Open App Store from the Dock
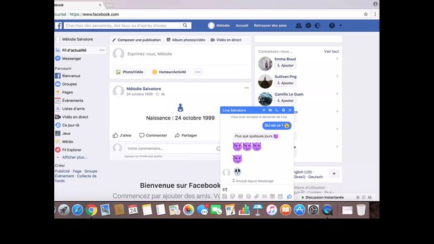This screenshot has width=434, height=244. click(x=300, y=210)
